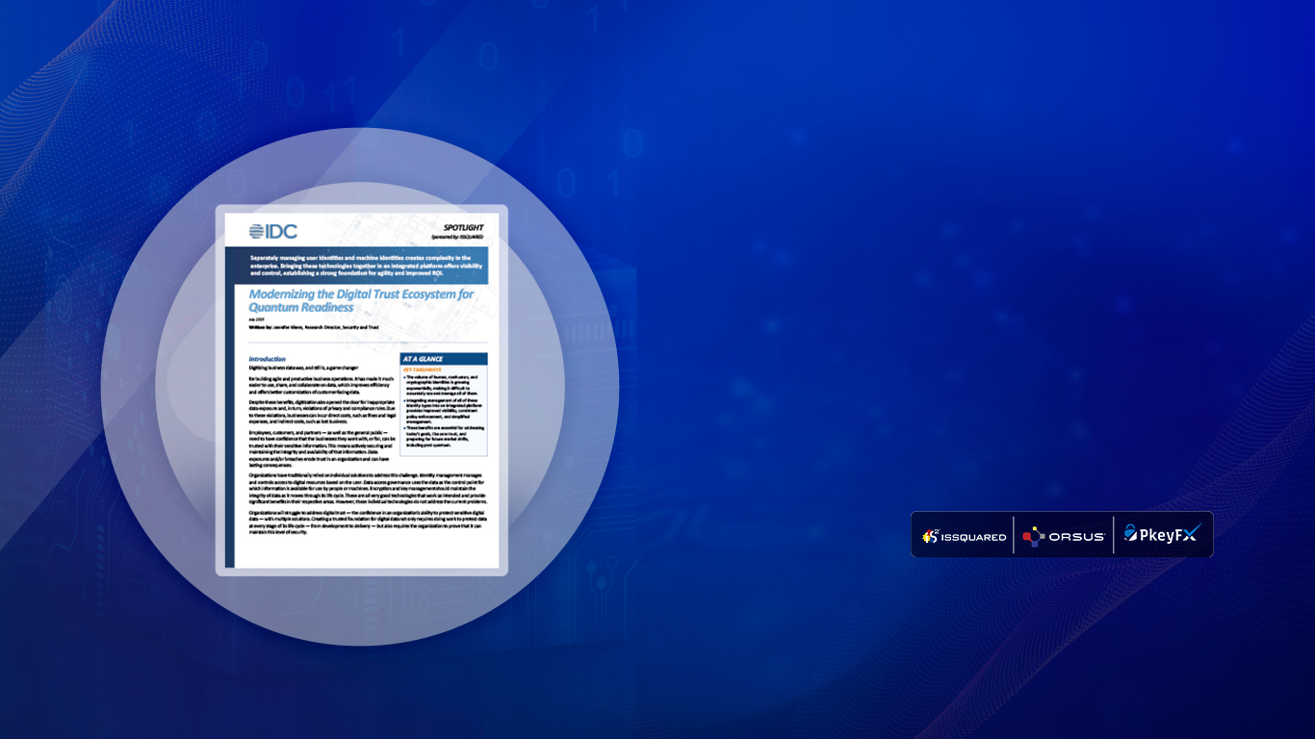Click the 'Sponsored by: ISSQUARED' text

click(x=458, y=237)
